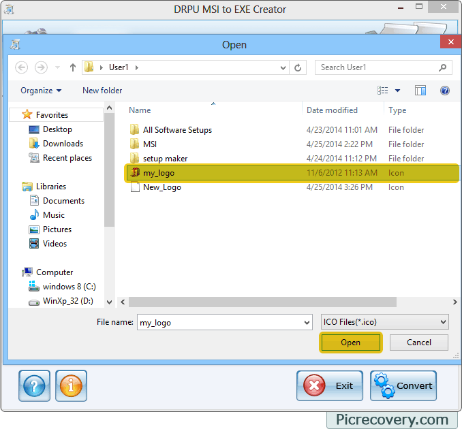Open Downloads in navigation pane
This screenshot has width=462, height=429.
coord(63,144)
